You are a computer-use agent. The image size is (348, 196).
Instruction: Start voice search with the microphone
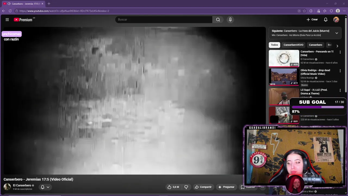(x=230, y=20)
